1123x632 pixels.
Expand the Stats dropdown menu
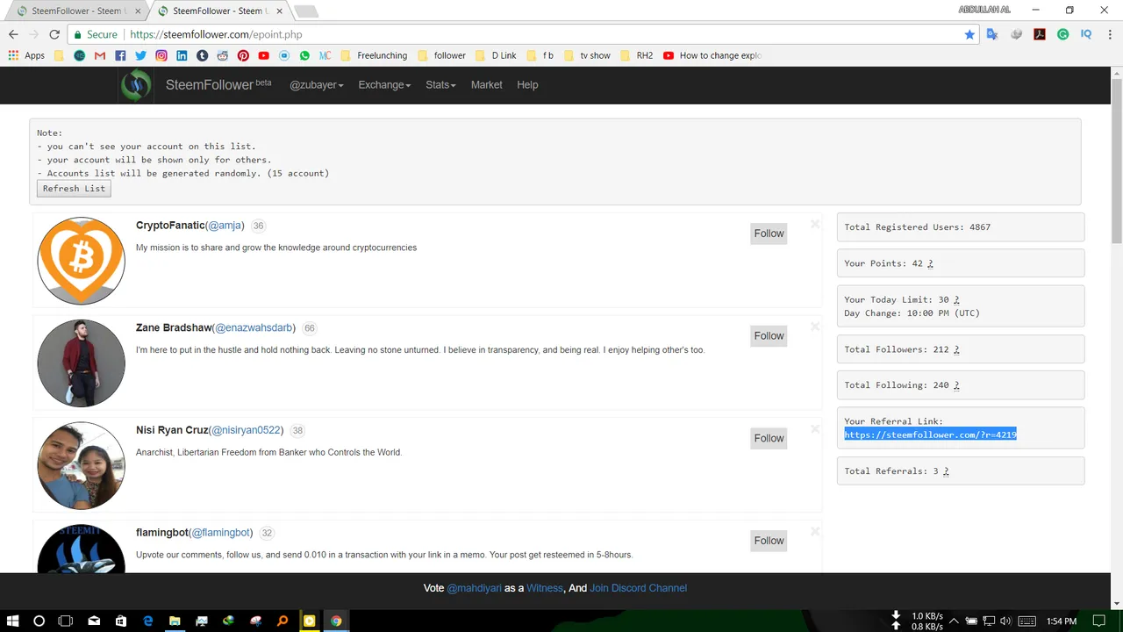tap(440, 85)
